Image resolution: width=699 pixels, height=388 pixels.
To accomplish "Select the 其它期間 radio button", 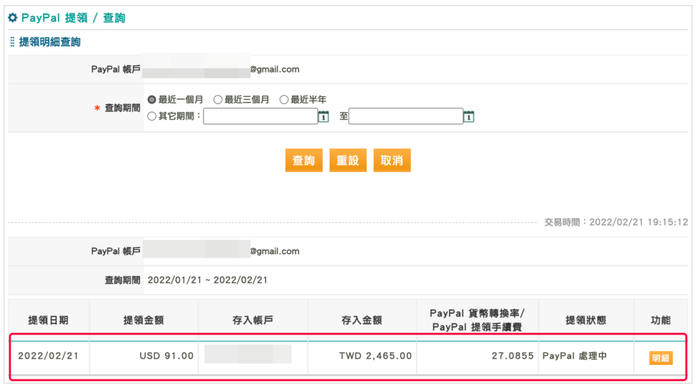I will (152, 116).
